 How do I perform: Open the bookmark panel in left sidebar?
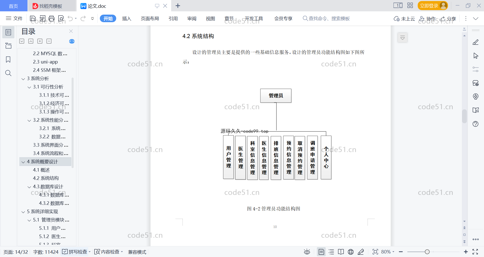pyautogui.click(x=8, y=59)
